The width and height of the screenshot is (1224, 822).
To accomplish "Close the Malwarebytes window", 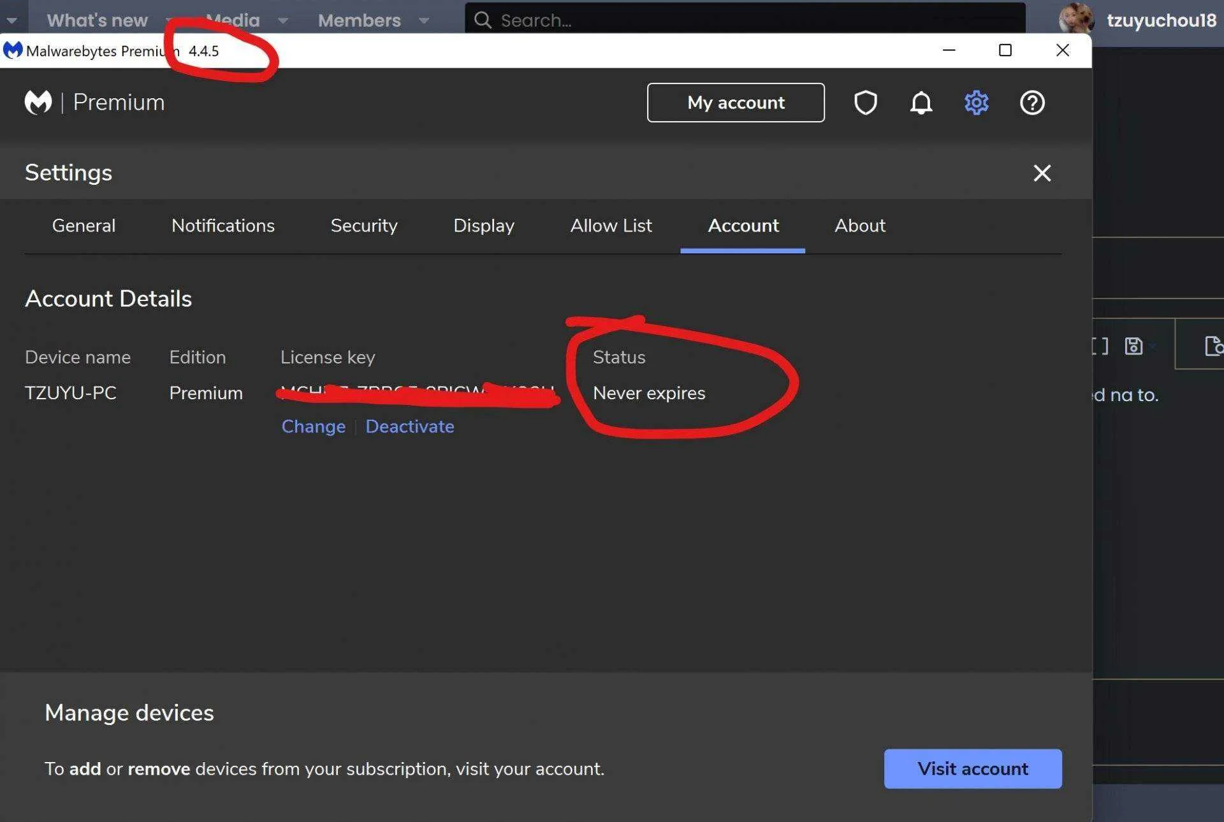I will coord(1062,50).
